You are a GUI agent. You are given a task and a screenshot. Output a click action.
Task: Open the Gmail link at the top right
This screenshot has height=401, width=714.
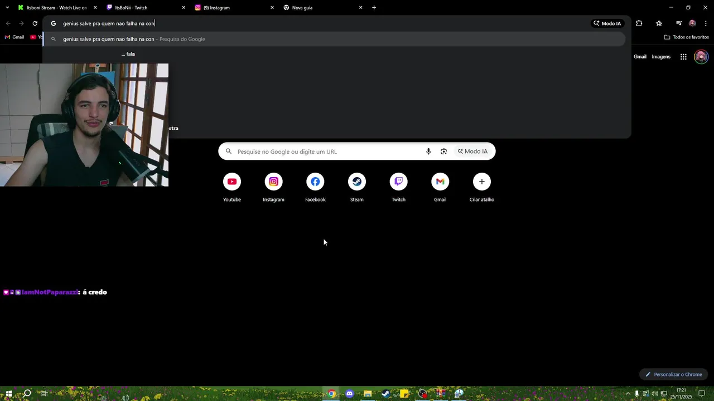[640, 57]
